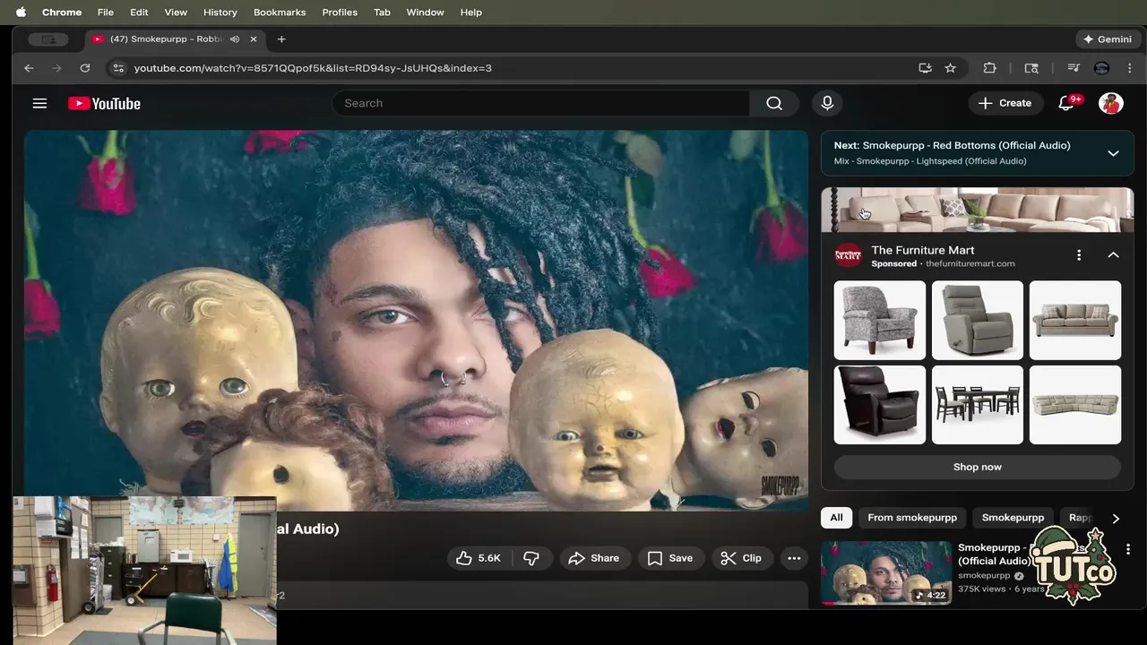Viewport: 1147px width, 645px height.
Task: Open Chrome extensions puzzle icon
Action: tap(990, 68)
